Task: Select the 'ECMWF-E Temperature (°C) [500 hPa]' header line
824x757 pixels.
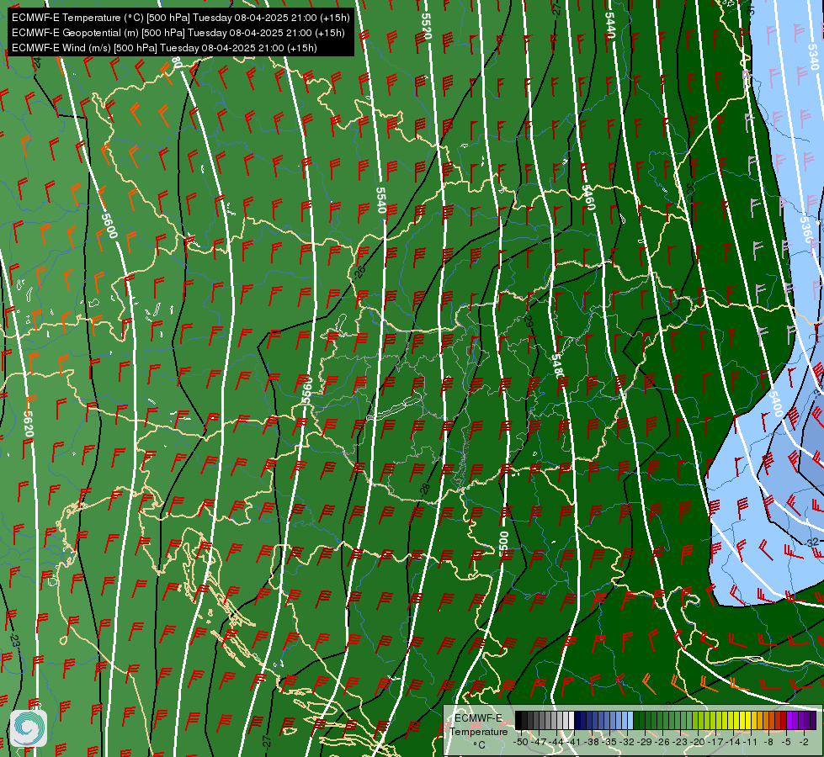Action: (180, 18)
